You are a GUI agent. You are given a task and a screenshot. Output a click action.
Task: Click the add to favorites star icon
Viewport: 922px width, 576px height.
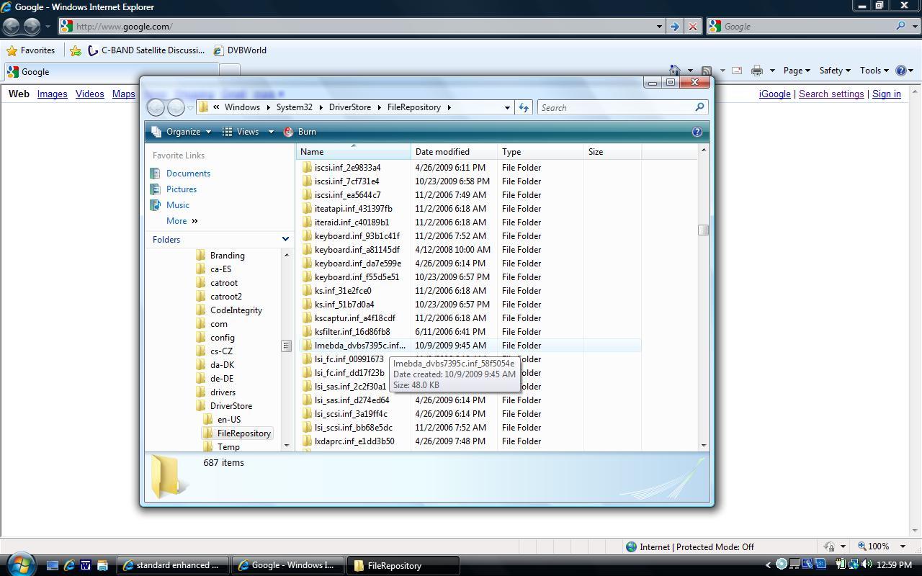76,50
